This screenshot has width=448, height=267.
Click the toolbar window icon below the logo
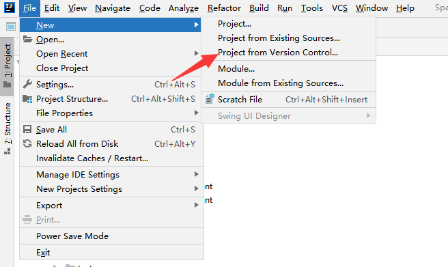tap(11, 27)
